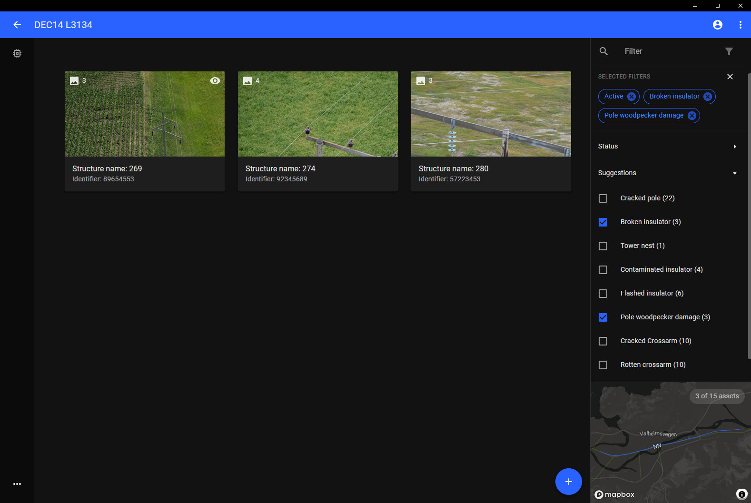Open the vertical three-dot menu
Screen dimensions: 751x503
741,25
